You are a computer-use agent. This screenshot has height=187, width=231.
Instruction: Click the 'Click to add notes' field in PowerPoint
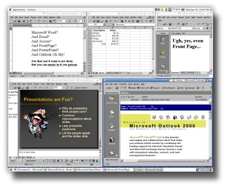tap(59, 153)
